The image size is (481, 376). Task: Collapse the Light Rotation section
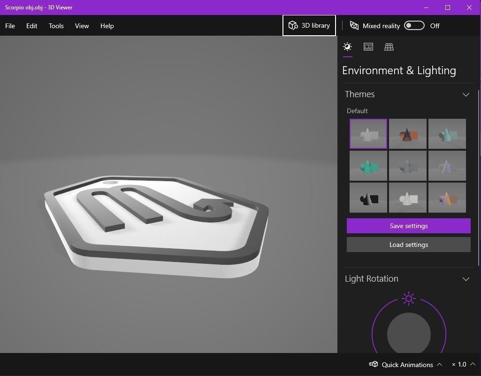[x=466, y=279]
